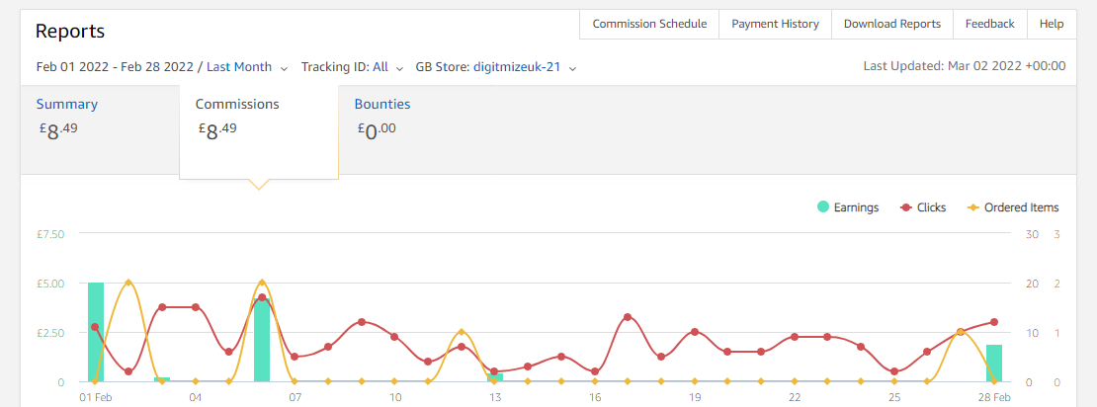The height and width of the screenshot is (407, 1097).
Task: View Payment History
Action: pyautogui.click(x=775, y=24)
